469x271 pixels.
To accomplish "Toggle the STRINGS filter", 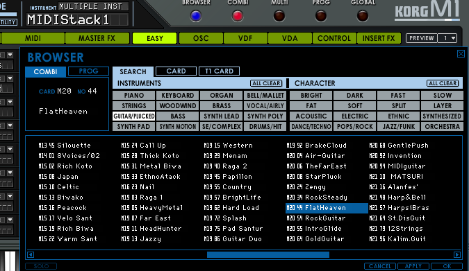I will (134, 106).
